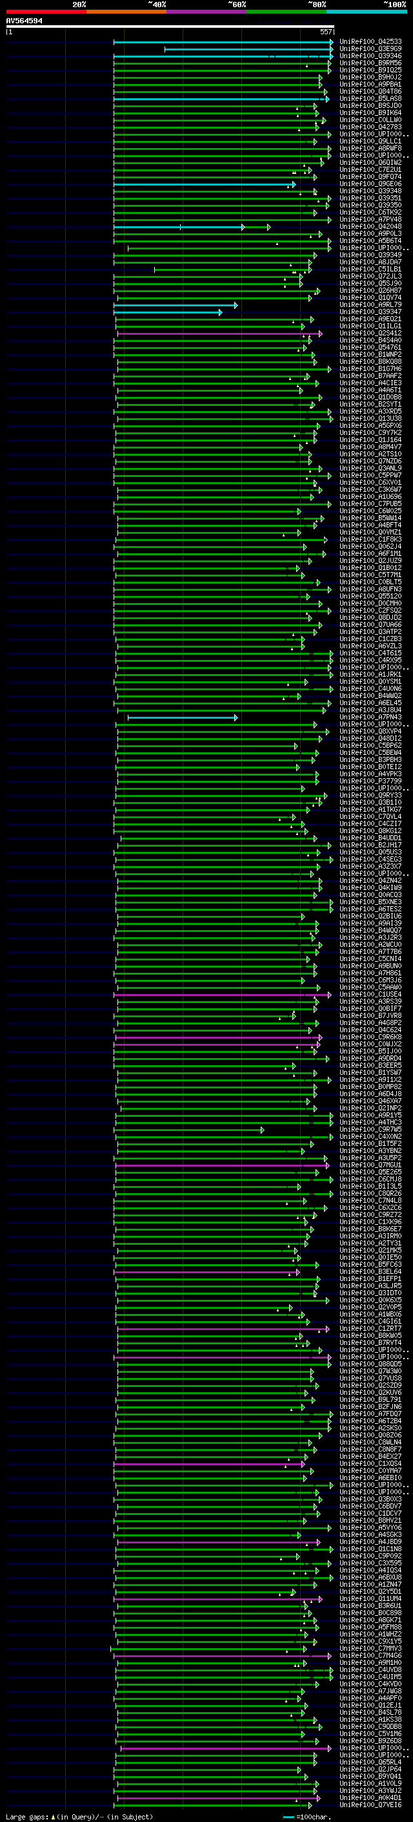Click magenta alignment bar of UniRef100_Q7MGU1

point(223,1165)
